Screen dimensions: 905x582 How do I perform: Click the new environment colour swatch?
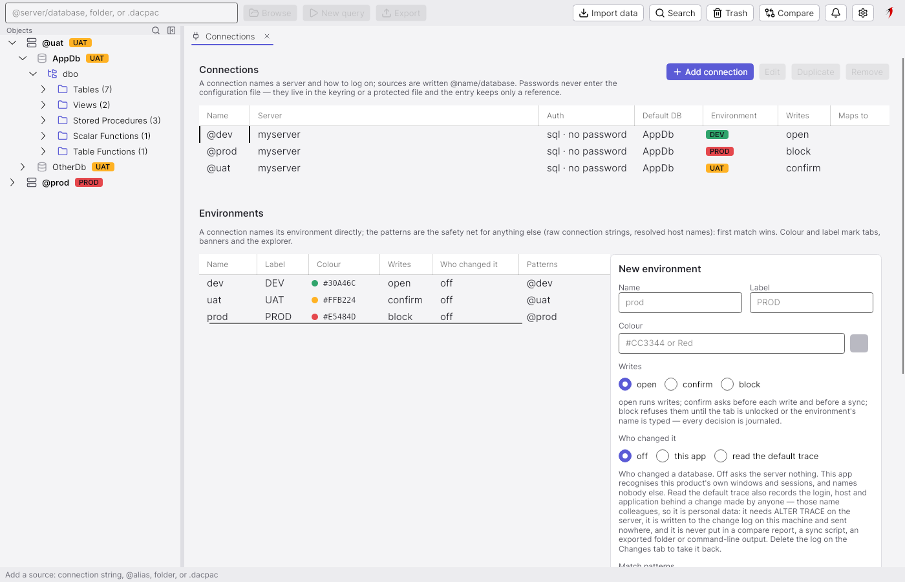pos(859,343)
